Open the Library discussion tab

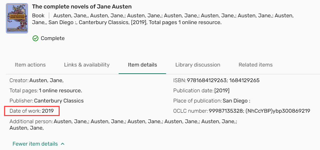pos(198,65)
